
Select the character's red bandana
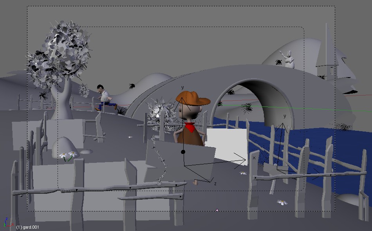(190, 127)
